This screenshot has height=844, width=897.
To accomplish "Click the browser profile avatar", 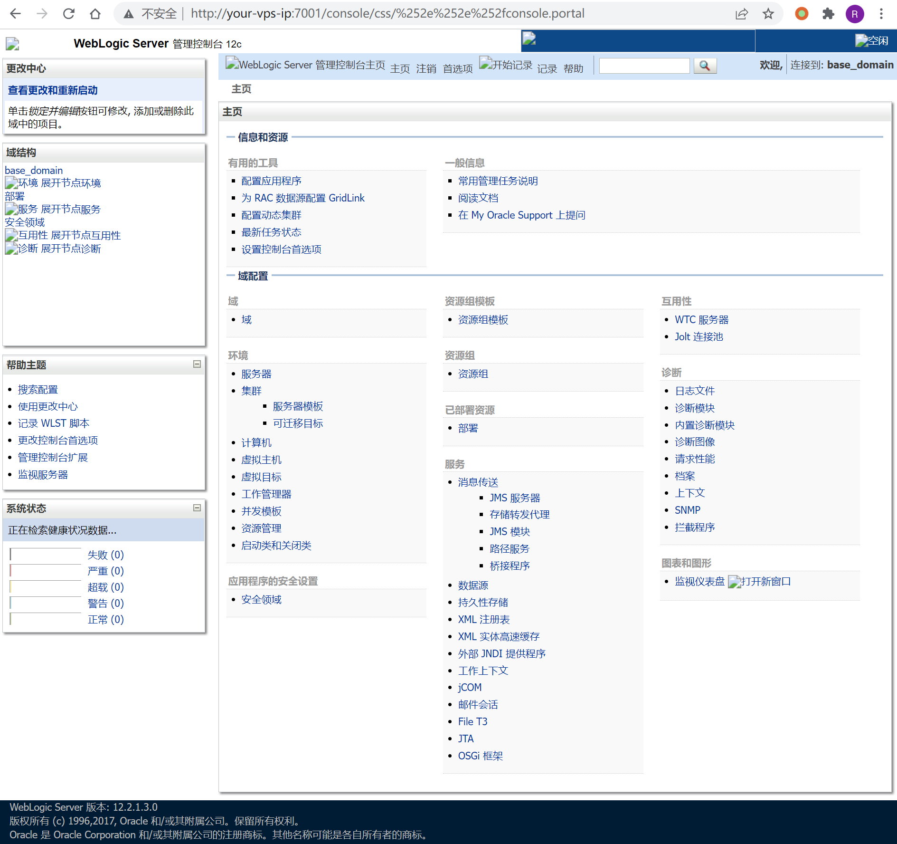I will (855, 13).
